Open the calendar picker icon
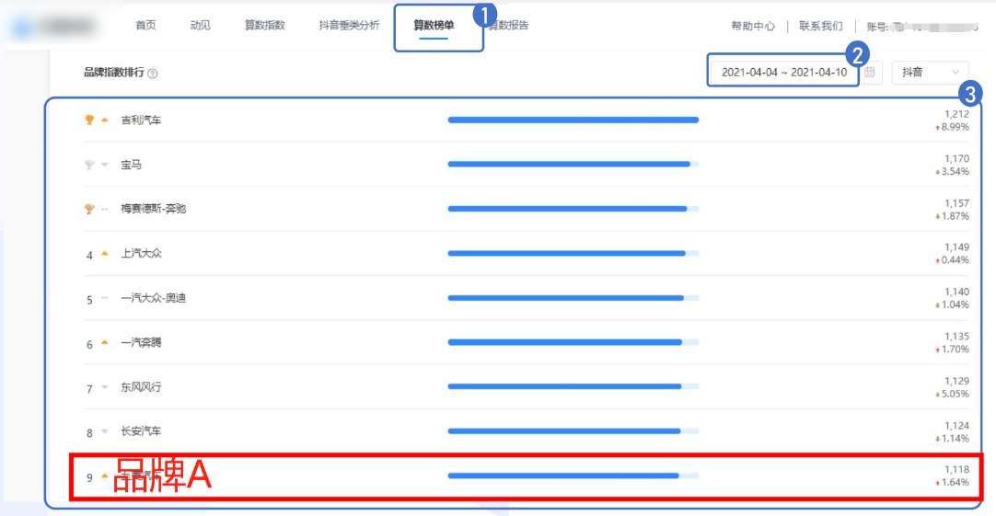Screen dimensions: 996x516 [870, 73]
